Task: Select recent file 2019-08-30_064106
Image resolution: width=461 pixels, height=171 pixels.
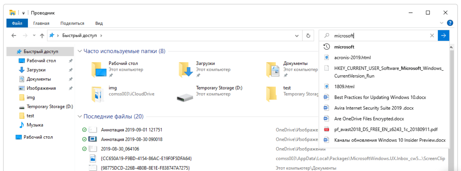Action: [120, 149]
